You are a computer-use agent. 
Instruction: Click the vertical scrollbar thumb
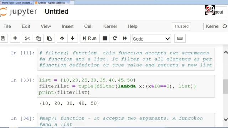pos(226,86)
